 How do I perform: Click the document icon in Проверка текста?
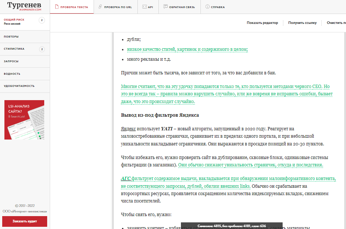(57, 7)
